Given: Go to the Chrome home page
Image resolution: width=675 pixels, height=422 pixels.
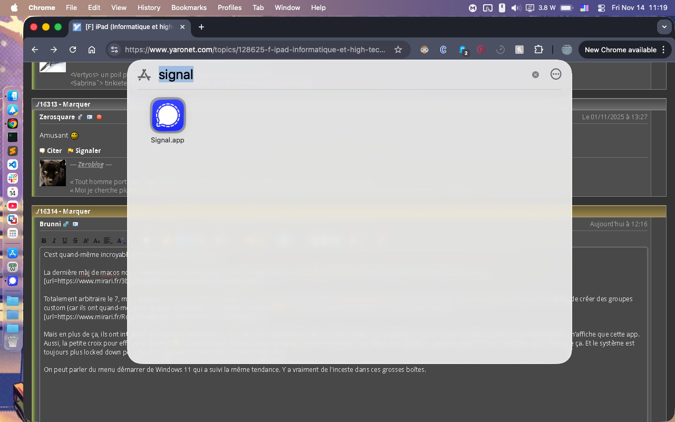Looking at the screenshot, I should click(x=92, y=50).
